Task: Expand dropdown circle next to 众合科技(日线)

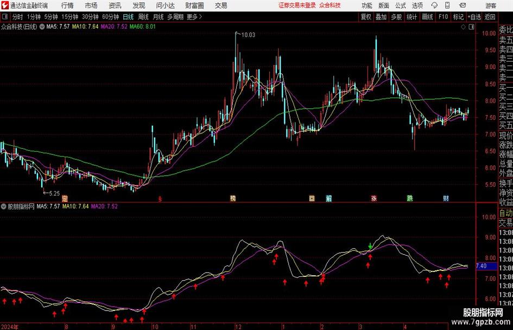Action: point(42,27)
